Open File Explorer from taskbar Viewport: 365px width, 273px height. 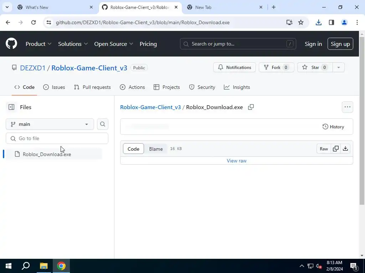click(43, 266)
